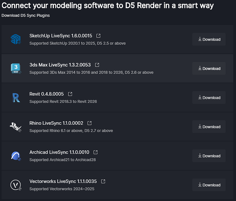
Task: Open external link icon next to Revit 0.4.8.0005
Action: pyautogui.click(x=70, y=94)
